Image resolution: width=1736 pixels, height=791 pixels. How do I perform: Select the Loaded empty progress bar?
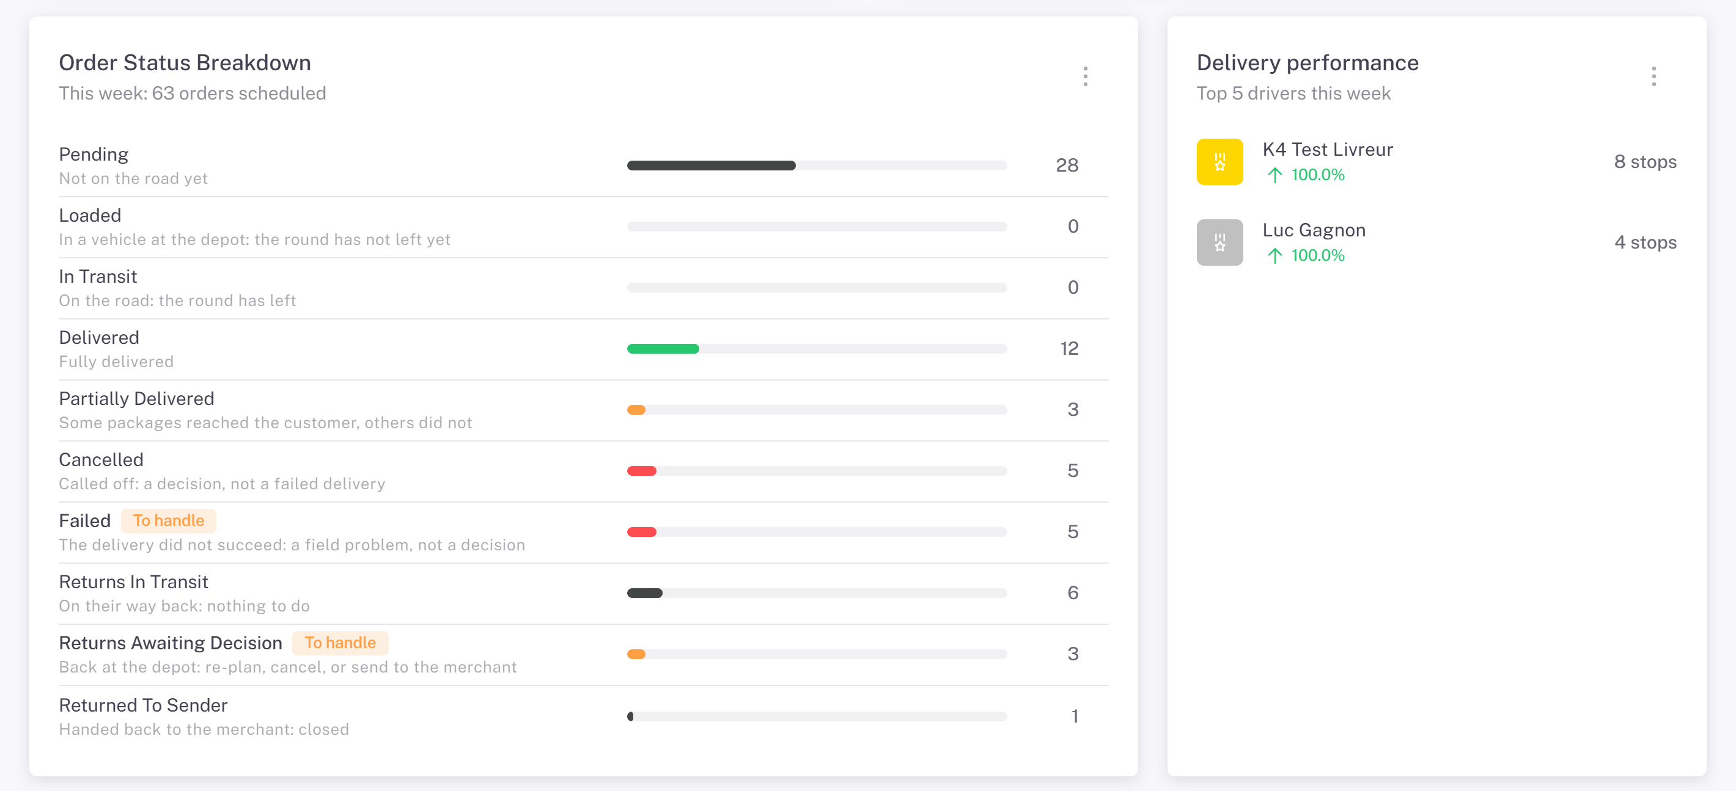[816, 227]
